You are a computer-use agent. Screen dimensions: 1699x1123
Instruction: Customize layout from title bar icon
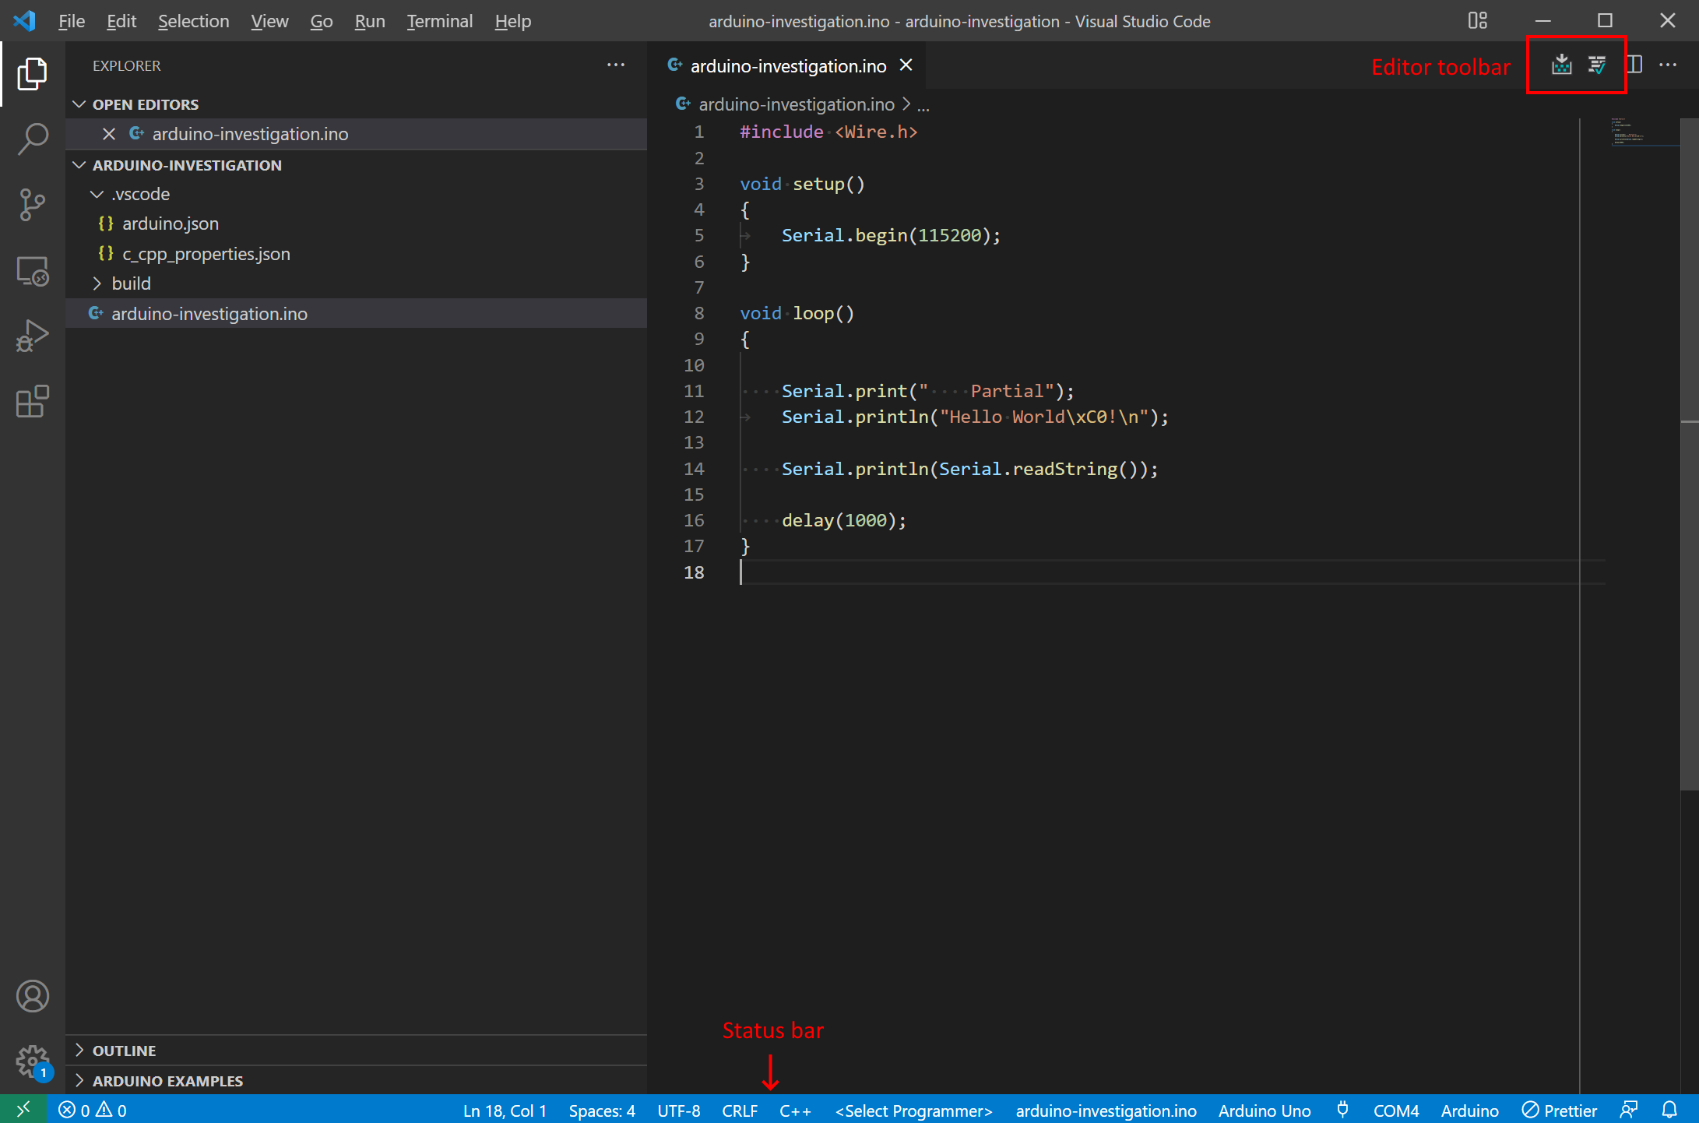pos(1477,21)
